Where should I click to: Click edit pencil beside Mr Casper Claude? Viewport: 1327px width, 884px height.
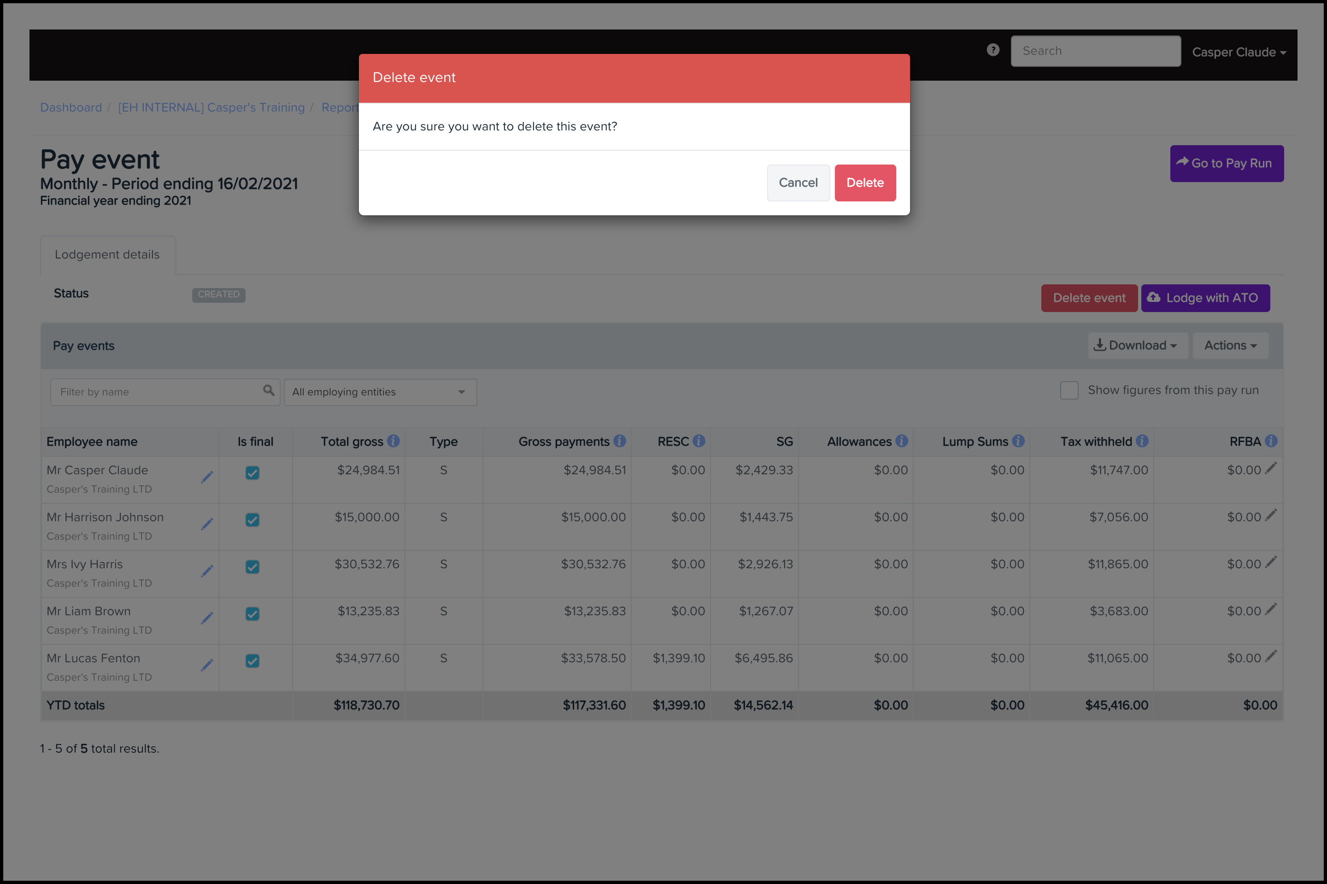tap(207, 477)
